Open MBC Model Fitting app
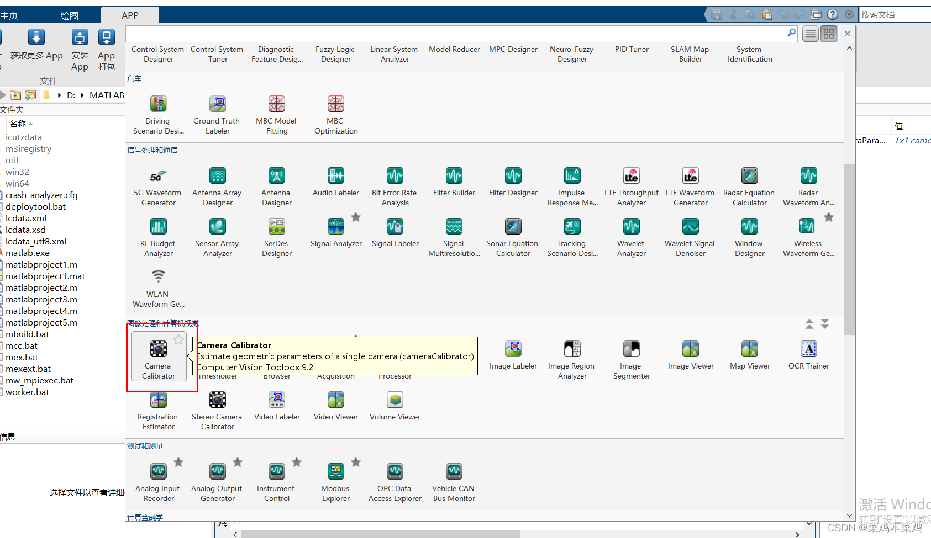Viewport: 931px width, 538px height. tap(276, 115)
